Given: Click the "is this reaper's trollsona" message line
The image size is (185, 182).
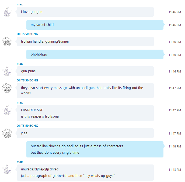Looking at the screenshot, I should [x=40, y=116].
